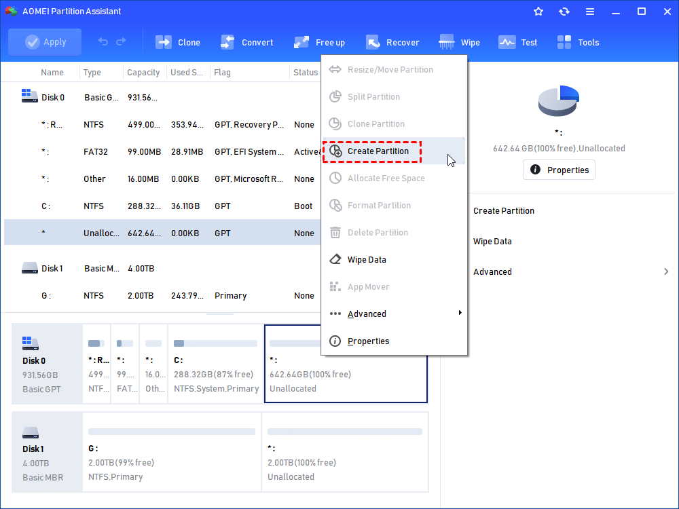Sort by Name column header
The image size is (679, 509).
[x=52, y=73]
